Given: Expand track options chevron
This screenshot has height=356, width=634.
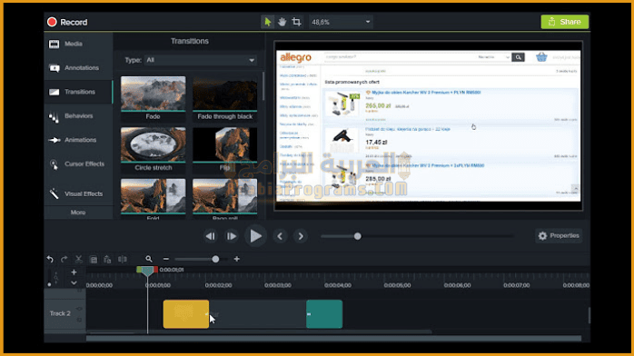Looking at the screenshot, I should coord(74,282).
